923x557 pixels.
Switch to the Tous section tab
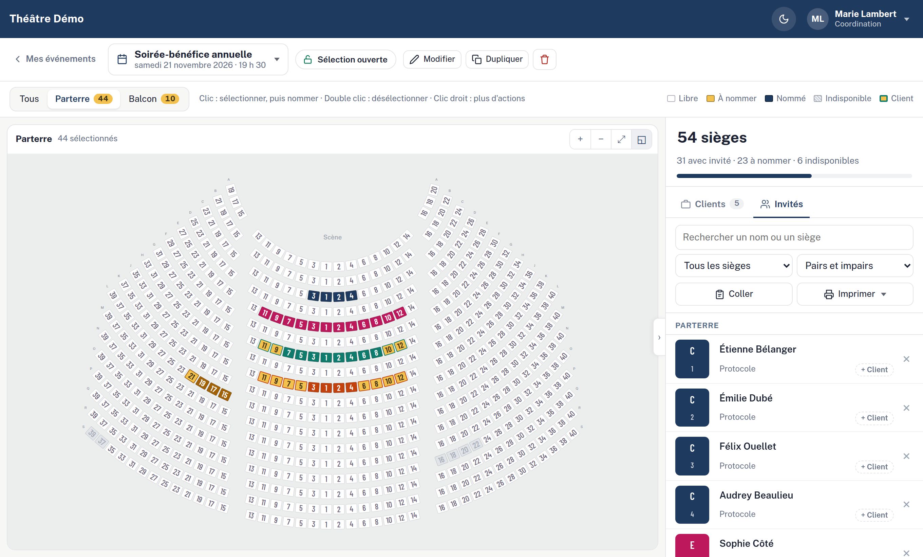click(29, 99)
